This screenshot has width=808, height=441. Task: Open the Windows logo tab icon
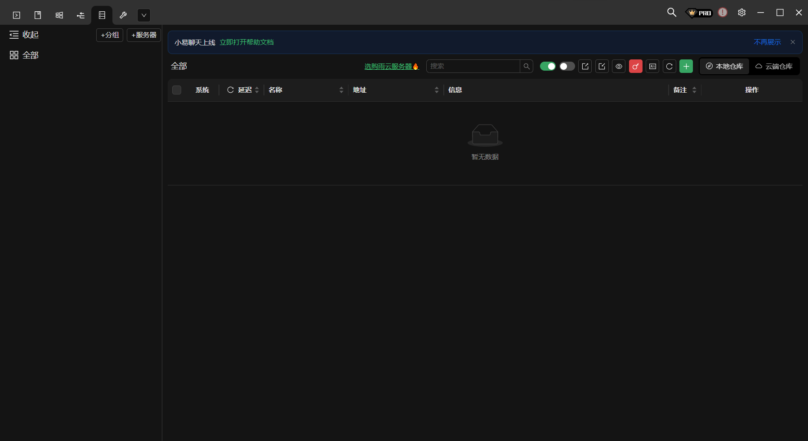pos(59,15)
